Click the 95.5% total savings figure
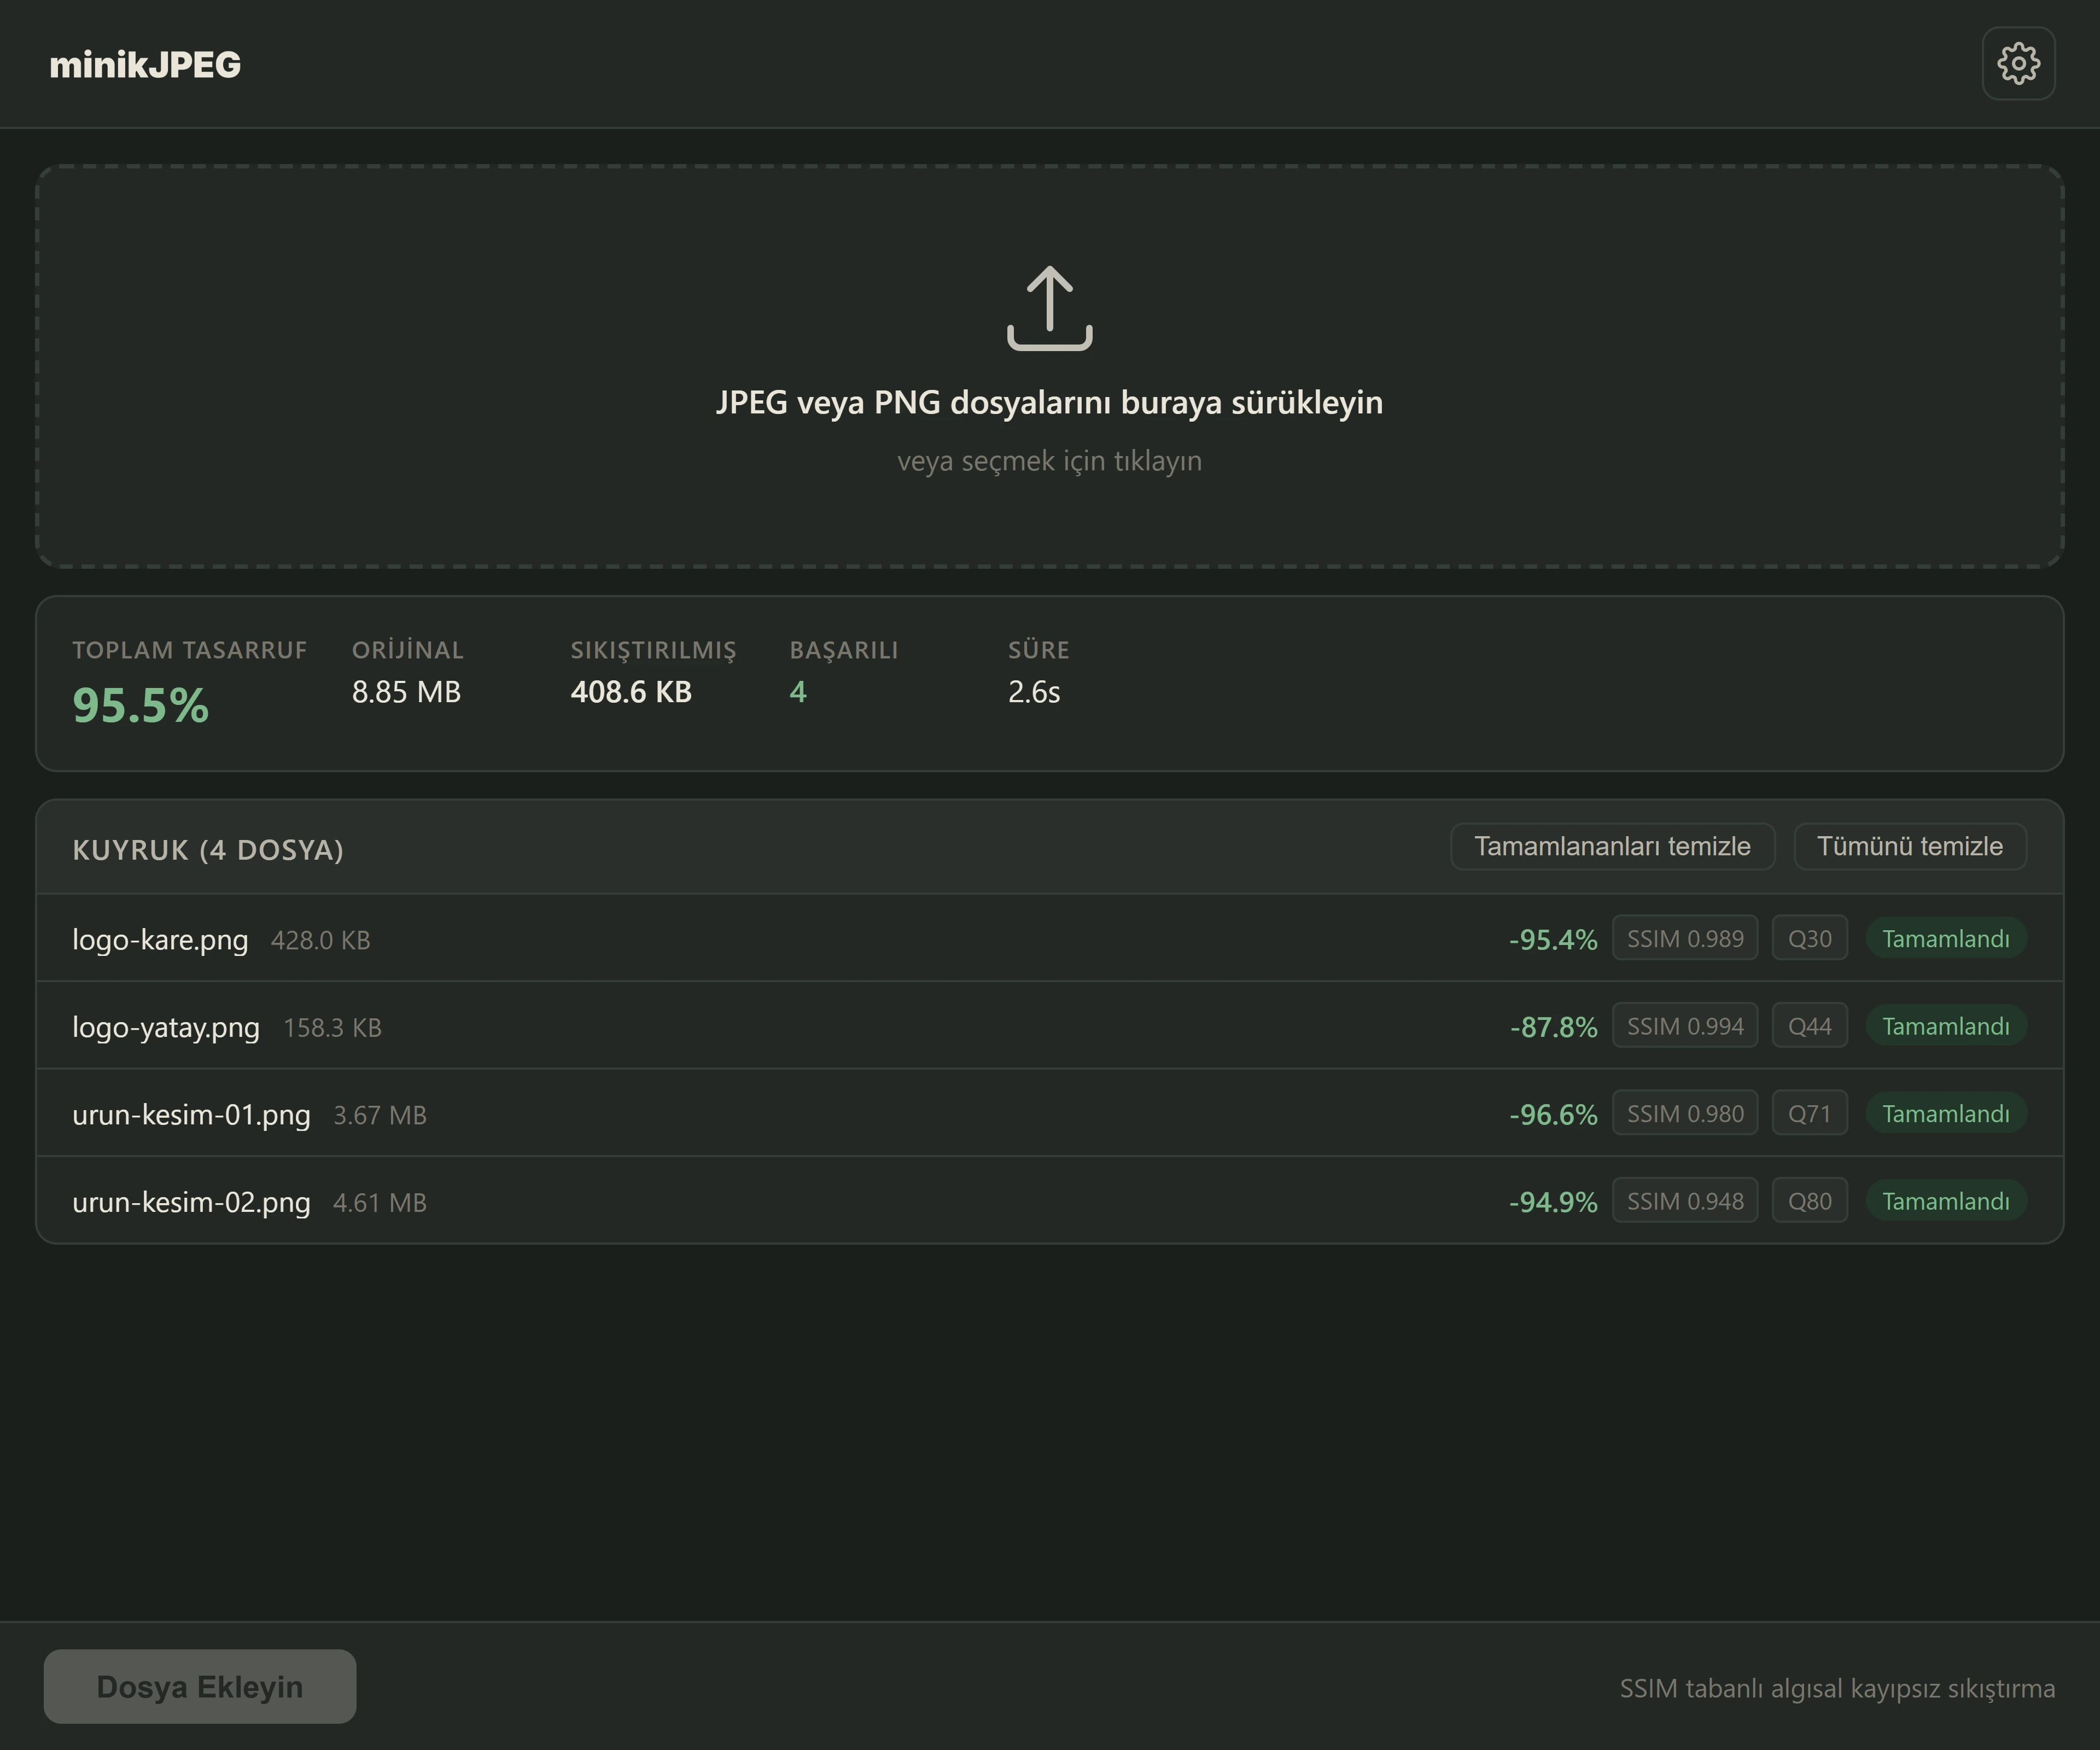This screenshot has width=2100, height=1750. [140, 705]
